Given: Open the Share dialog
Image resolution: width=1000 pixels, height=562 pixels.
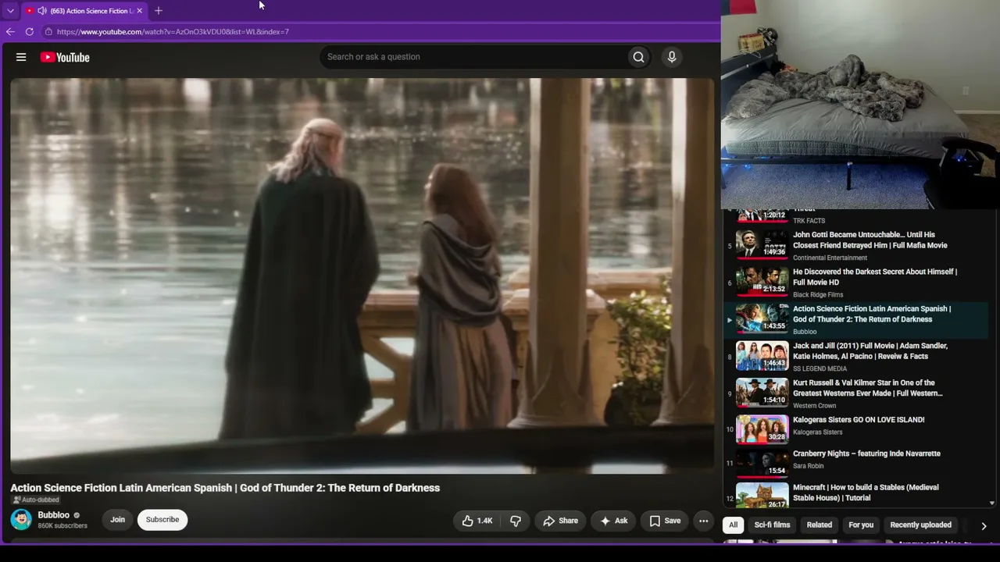Looking at the screenshot, I should point(560,521).
